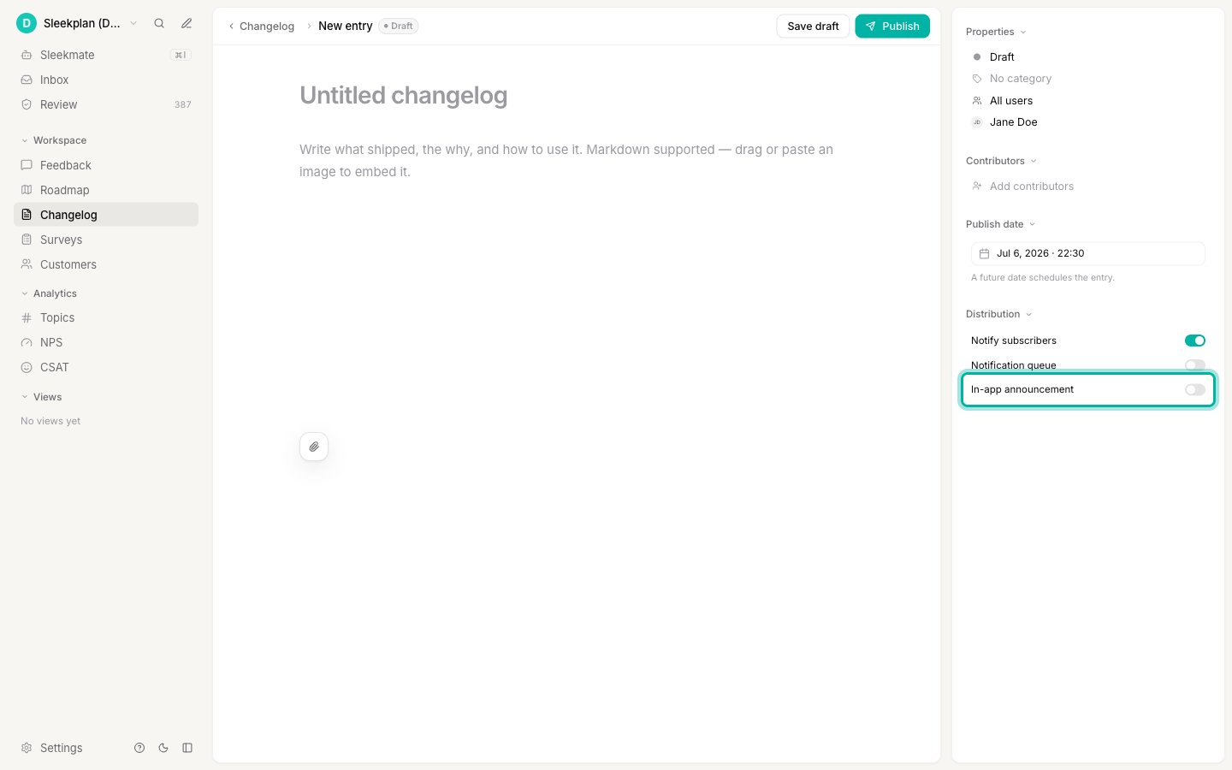Image resolution: width=1232 pixels, height=770 pixels.
Task: Open Sleekmate in the sidebar
Action: coord(106,55)
